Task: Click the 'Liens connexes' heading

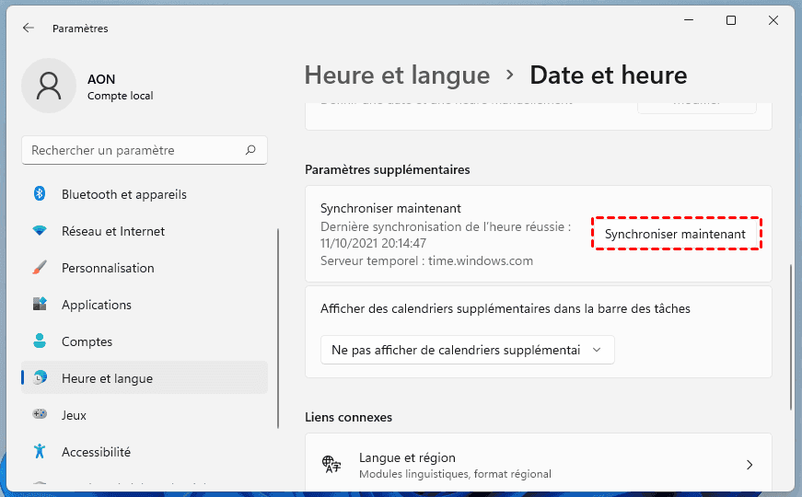Action: pos(348,417)
